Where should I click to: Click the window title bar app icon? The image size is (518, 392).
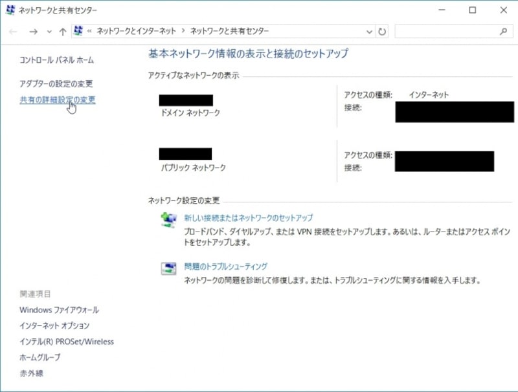[8, 10]
